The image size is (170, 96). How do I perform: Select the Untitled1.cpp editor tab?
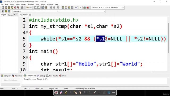(25, 15)
